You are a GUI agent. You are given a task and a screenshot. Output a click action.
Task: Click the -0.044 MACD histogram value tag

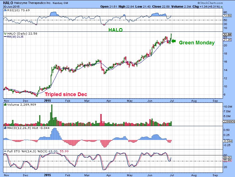click(227, 141)
